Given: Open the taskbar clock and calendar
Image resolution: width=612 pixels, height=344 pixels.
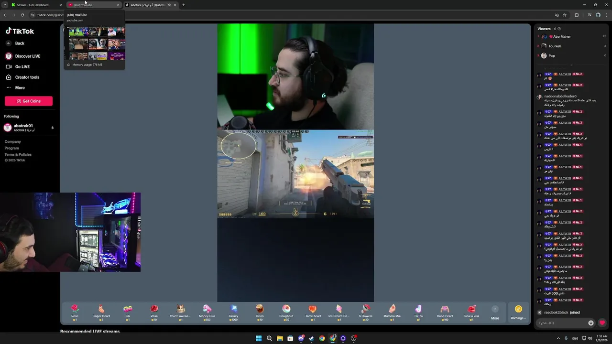Looking at the screenshot, I should (x=602, y=338).
